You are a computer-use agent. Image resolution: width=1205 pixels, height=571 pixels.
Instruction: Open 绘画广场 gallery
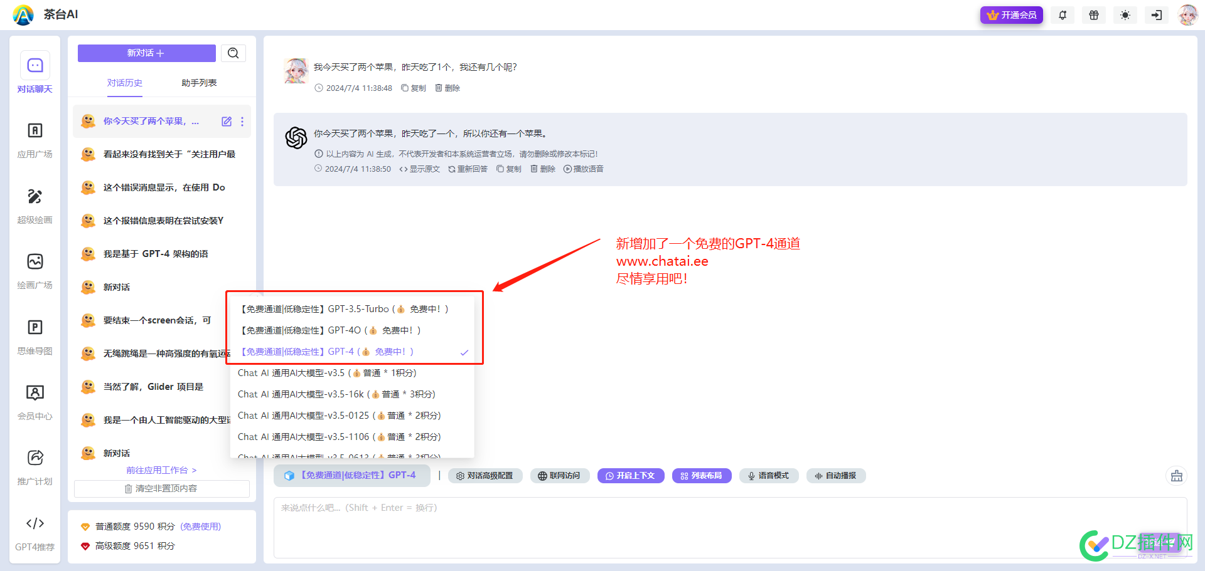tap(35, 270)
